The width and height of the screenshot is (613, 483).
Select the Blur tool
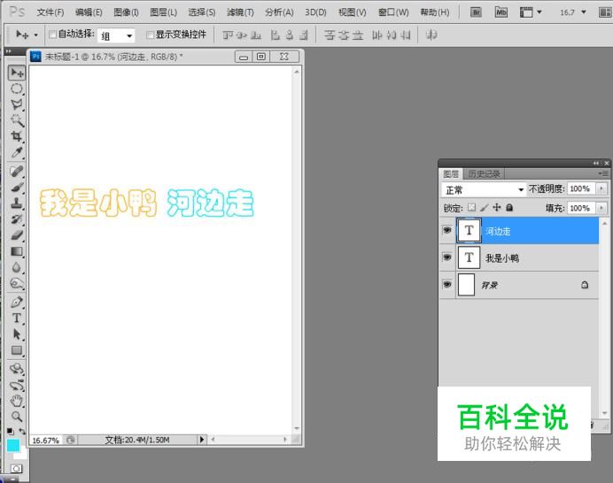[17, 267]
